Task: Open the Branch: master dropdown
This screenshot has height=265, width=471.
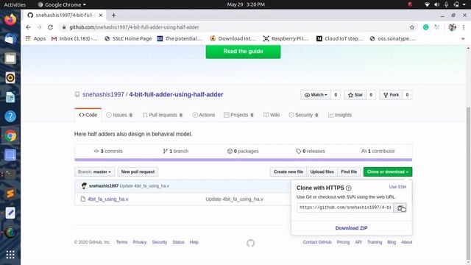Action: pos(94,172)
